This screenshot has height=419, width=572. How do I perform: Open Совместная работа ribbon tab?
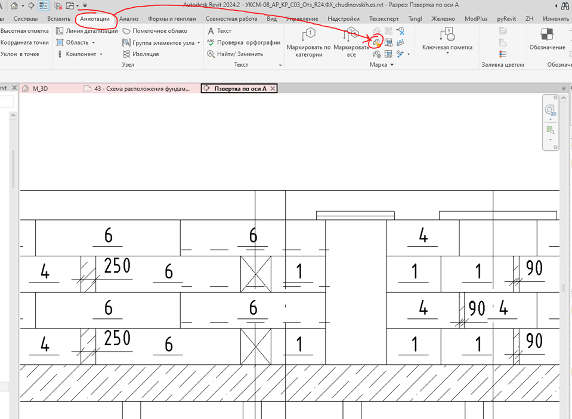pos(231,18)
